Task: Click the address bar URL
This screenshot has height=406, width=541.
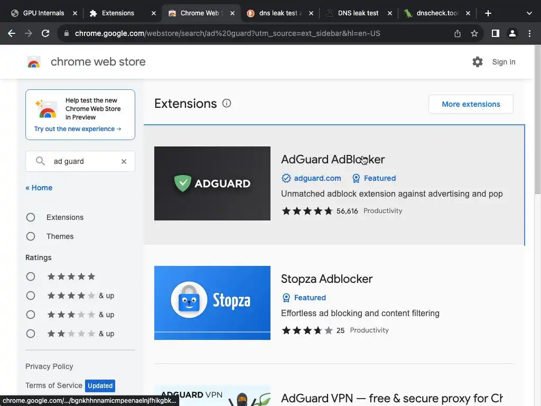Action: click(227, 33)
